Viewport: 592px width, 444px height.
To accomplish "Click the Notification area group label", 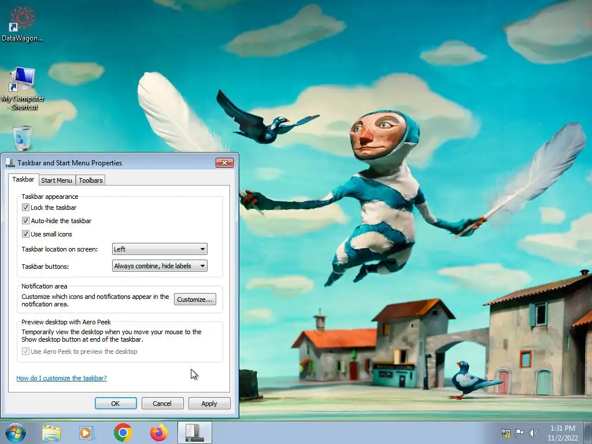I will point(44,286).
